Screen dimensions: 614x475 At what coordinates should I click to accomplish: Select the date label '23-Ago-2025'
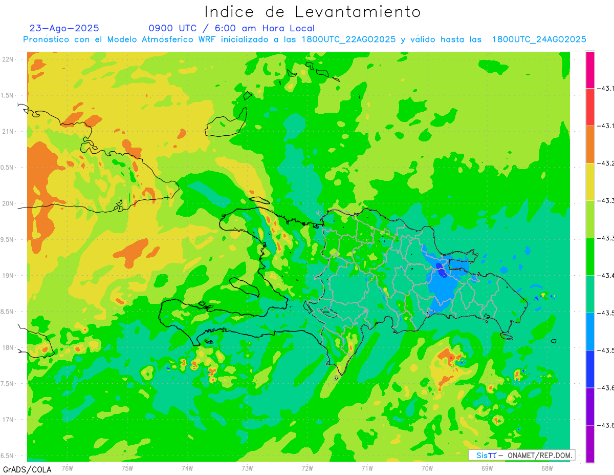click(64, 28)
